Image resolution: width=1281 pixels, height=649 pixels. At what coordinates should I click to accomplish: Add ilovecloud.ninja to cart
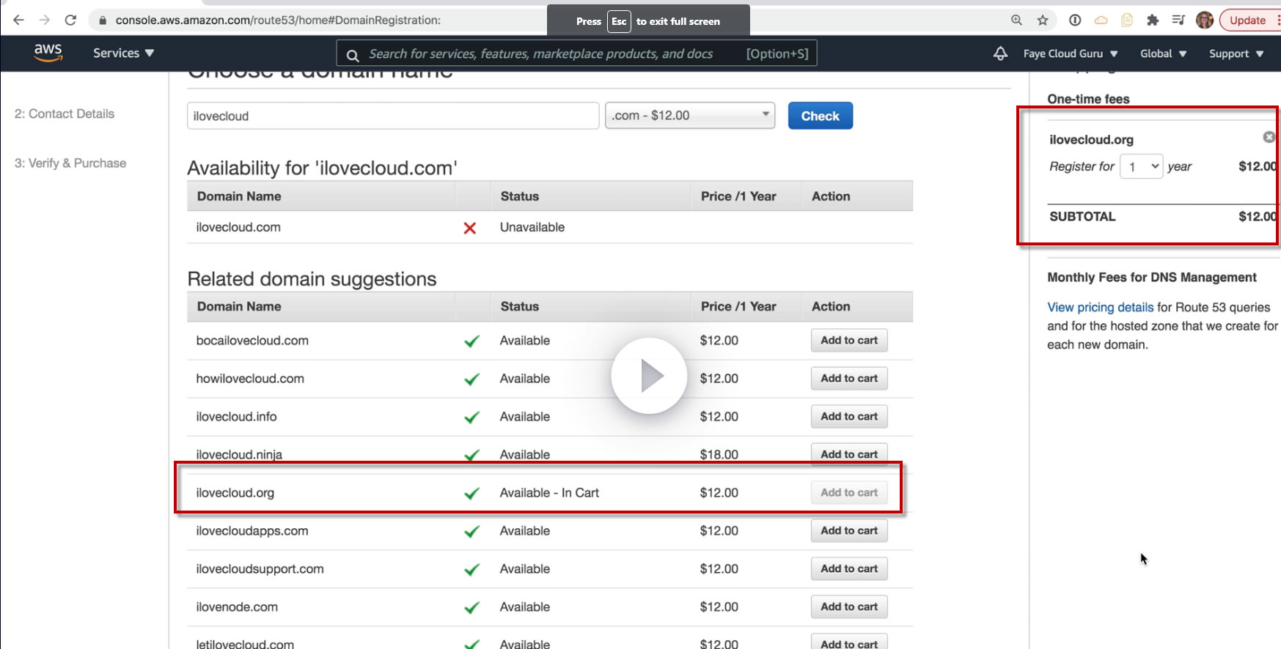[849, 454]
